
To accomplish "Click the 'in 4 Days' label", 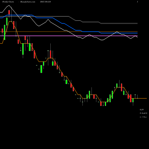I will pos(143,117).
